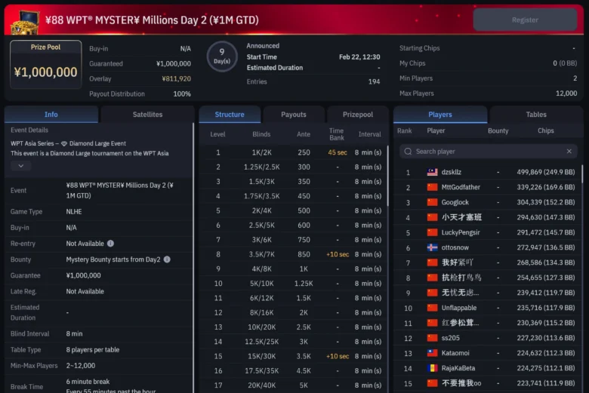Select player dzskllz in the list
Viewport: 589px width, 393px height.
(452, 172)
